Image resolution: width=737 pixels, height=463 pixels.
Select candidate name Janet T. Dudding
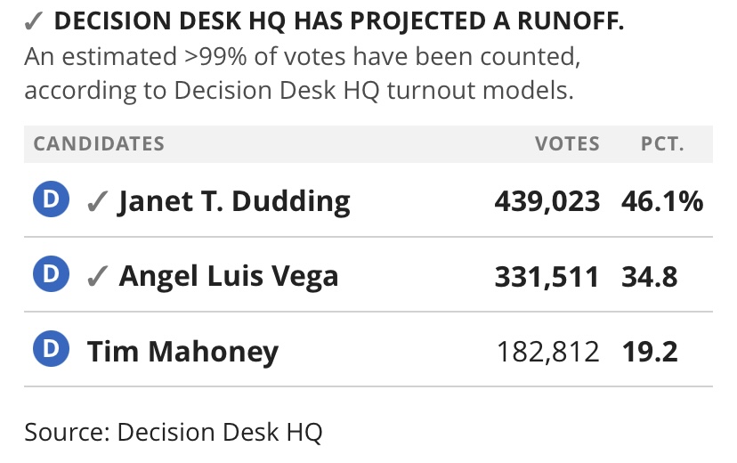(x=234, y=201)
